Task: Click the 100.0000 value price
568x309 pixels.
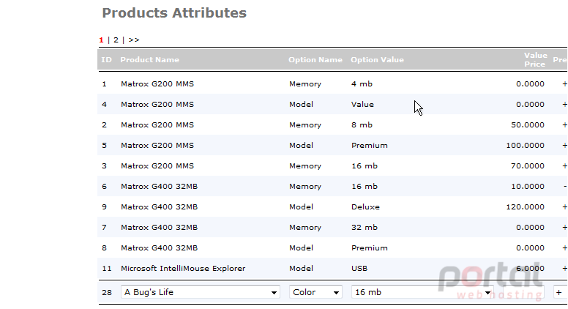Action: pyautogui.click(x=525, y=145)
